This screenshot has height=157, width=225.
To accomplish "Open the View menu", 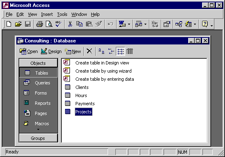I will [32, 14].
